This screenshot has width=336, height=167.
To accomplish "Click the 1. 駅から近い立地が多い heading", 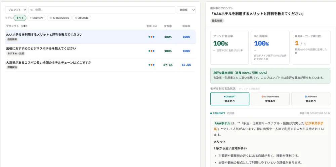I will coord(230,148).
